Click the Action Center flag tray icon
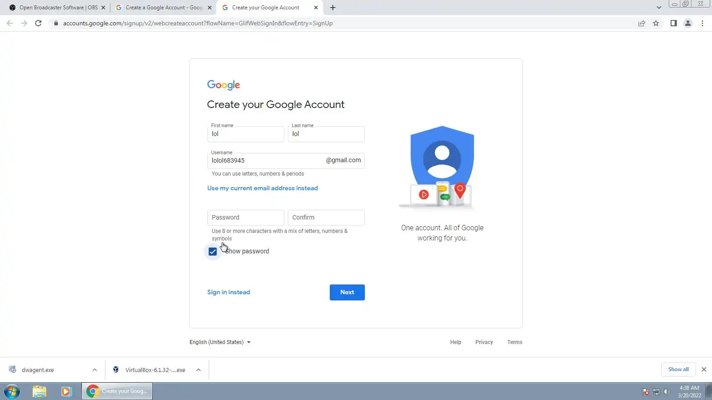The height and width of the screenshot is (400, 712). 645,392
